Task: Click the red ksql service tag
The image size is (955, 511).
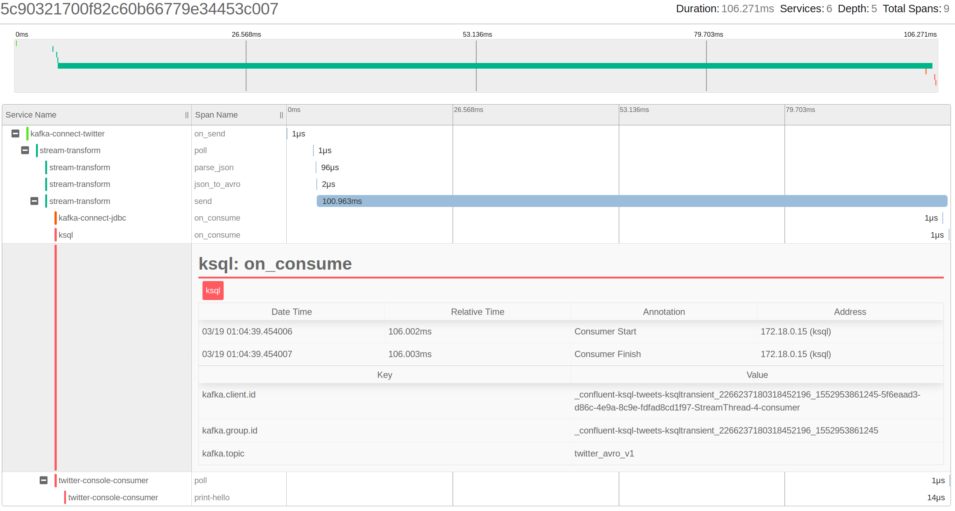Action: [x=213, y=290]
